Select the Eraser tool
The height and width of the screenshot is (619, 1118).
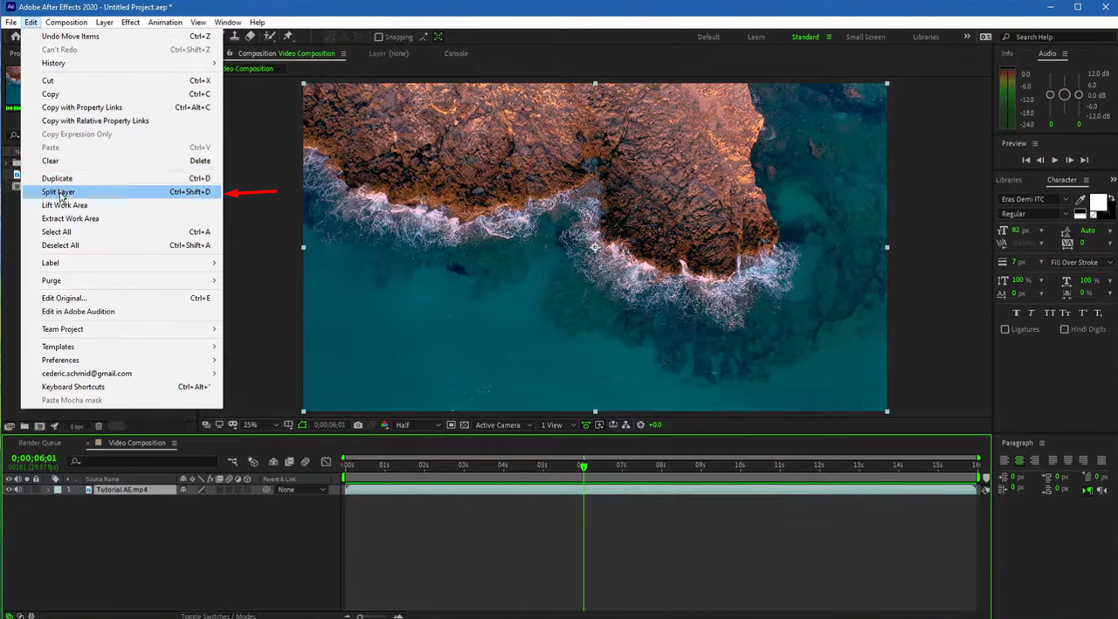(251, 37)
